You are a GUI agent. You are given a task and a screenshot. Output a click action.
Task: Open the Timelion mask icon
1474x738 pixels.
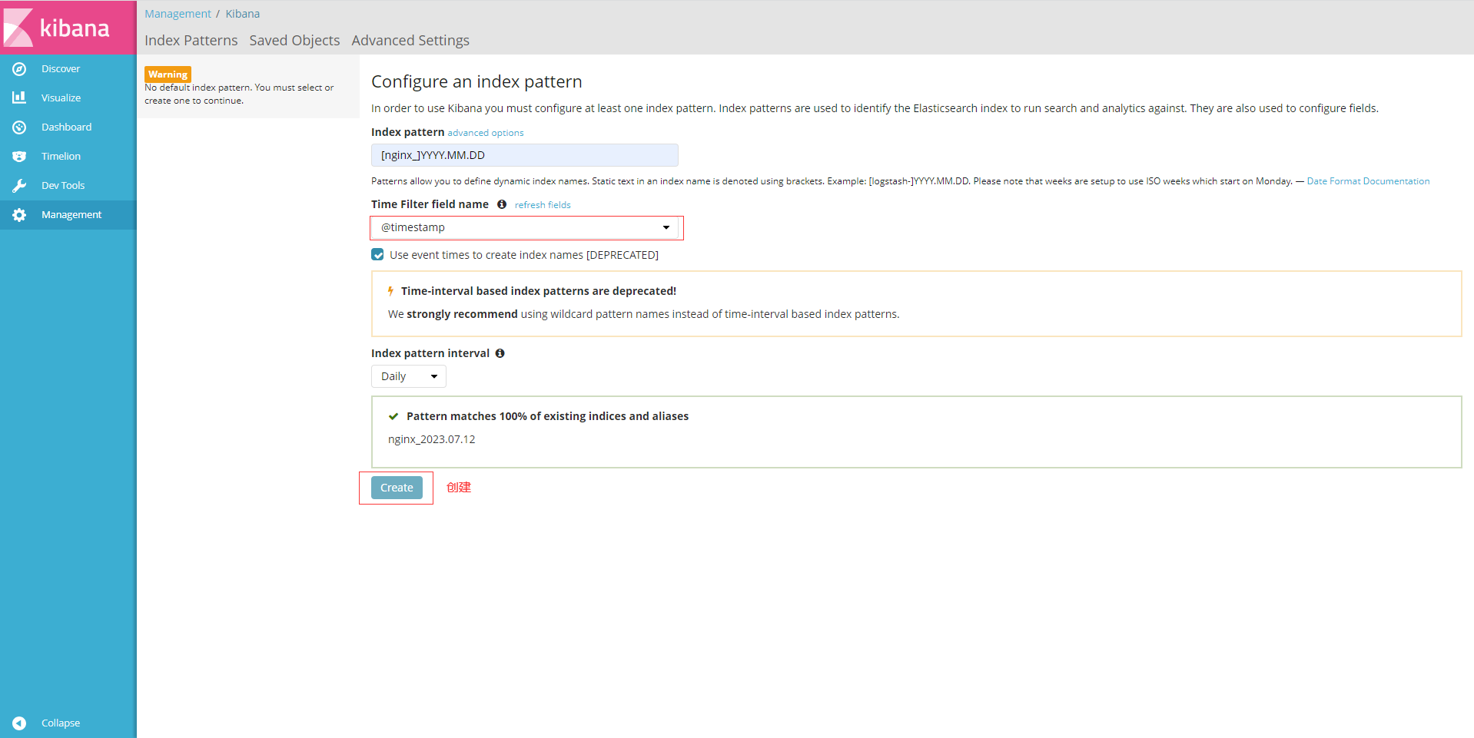click(19, 157)
